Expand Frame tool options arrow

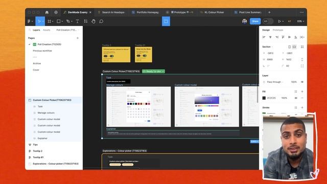53,21
